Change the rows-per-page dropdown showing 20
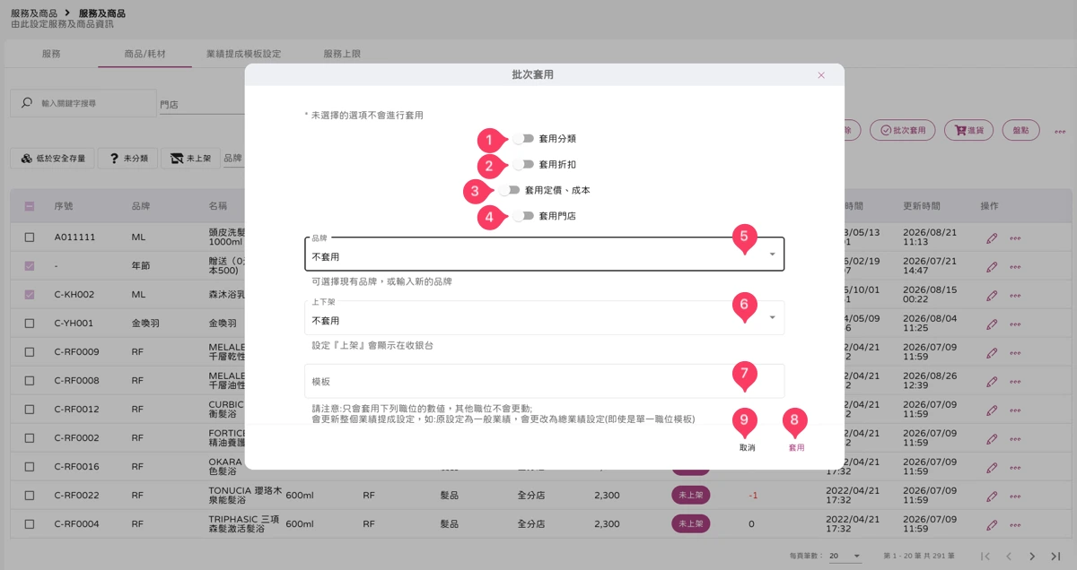The height and width of the screenshot is (570, 1077). 844,557
